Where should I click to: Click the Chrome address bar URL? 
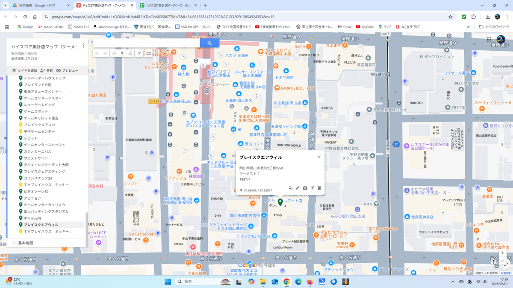(x=163, y=17)
